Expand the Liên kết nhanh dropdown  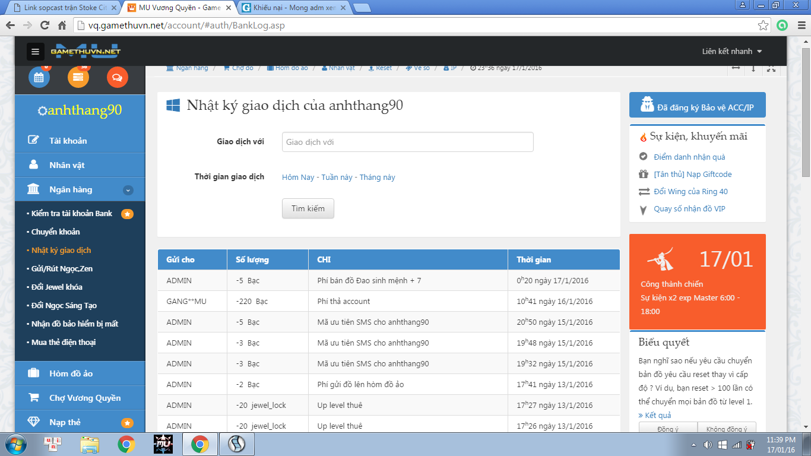pyautogui.click(x=731, y=52)
